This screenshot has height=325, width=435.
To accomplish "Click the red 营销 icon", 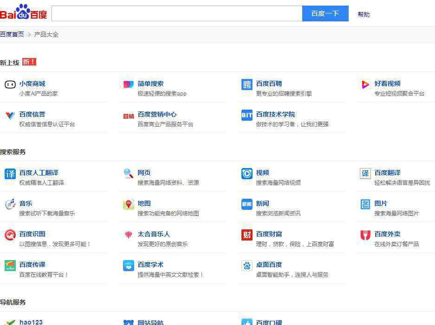I will coord(129,116).
